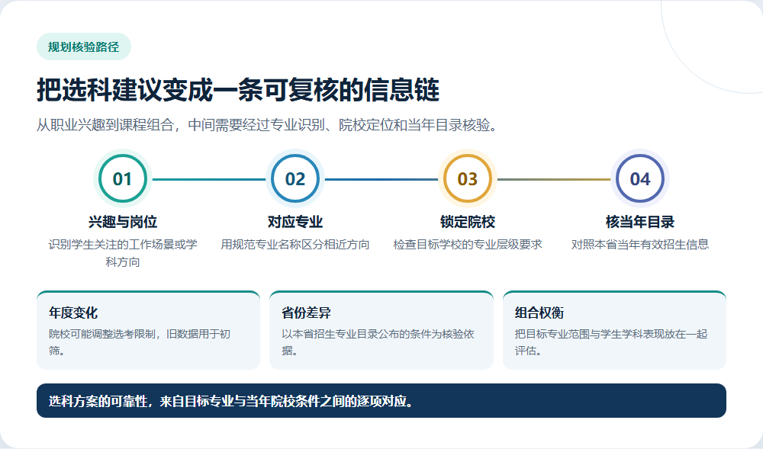The width and height of the screenshot is (763, 449).
Task: Click the dark banner 选科方案的可靠性
Action: coord(381,400)
